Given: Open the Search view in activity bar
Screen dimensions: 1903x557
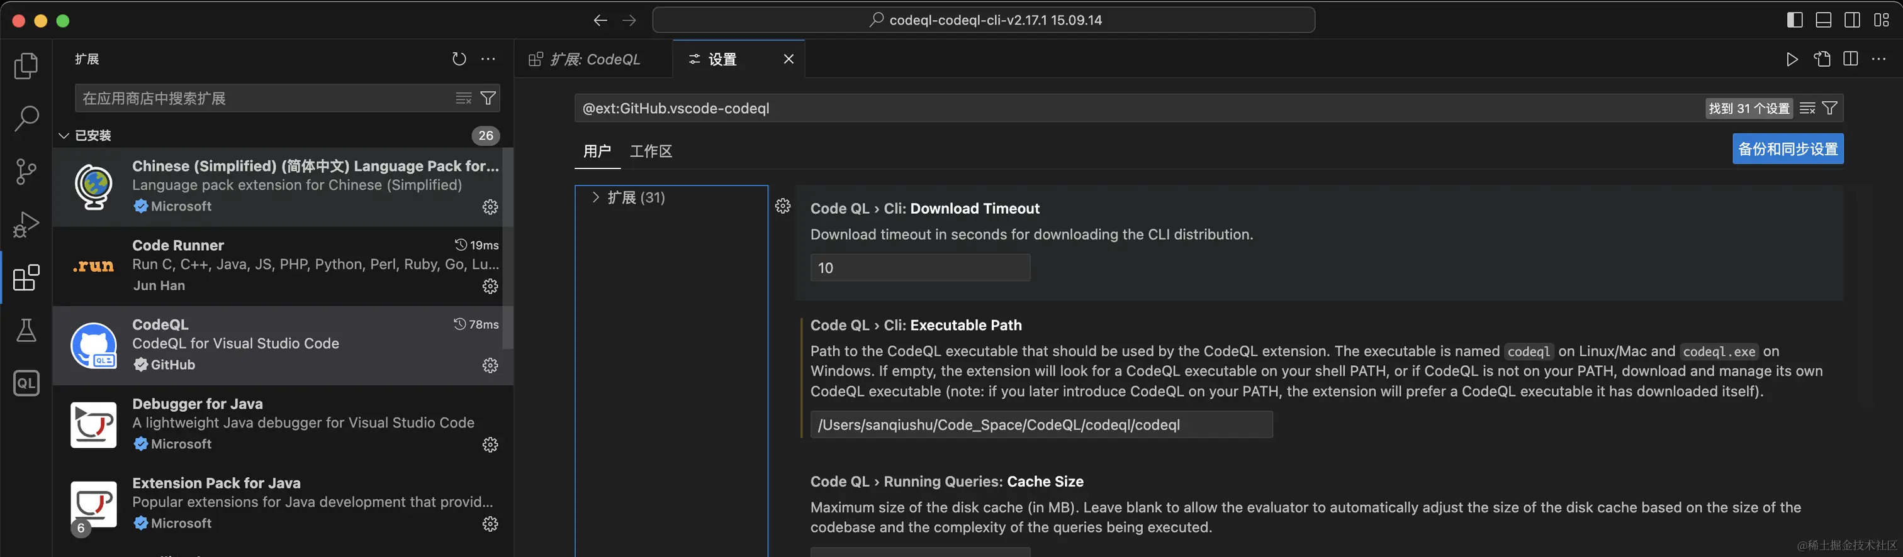Looking at the screenshot, I should (26, 118).
